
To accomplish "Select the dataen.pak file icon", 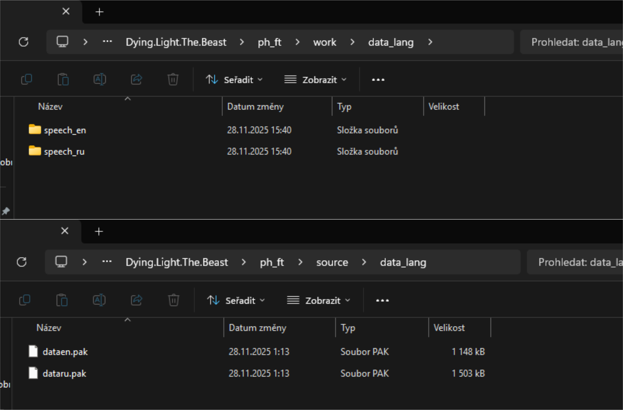I will tap(33, 351).
